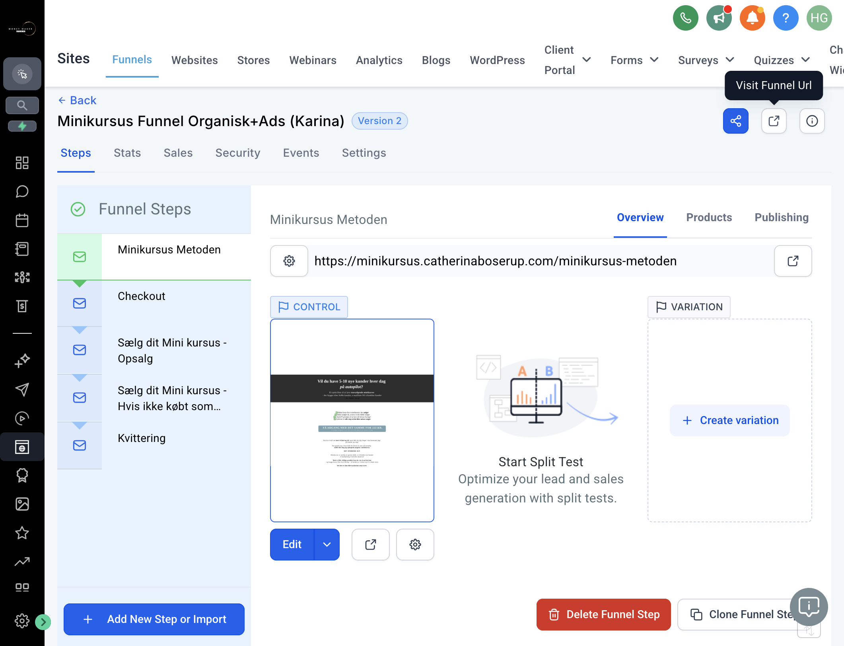Open the chat support widget icon

809,607
